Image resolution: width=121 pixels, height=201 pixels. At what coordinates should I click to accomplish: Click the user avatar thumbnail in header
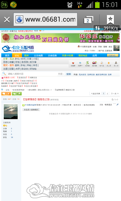(116, 48)
